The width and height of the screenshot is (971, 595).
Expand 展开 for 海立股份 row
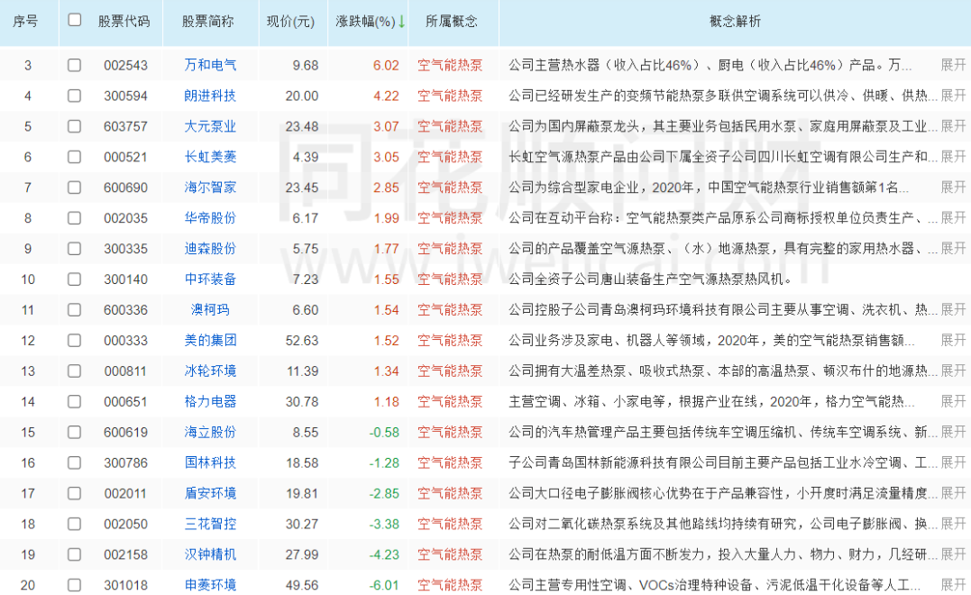click(953, 432)
